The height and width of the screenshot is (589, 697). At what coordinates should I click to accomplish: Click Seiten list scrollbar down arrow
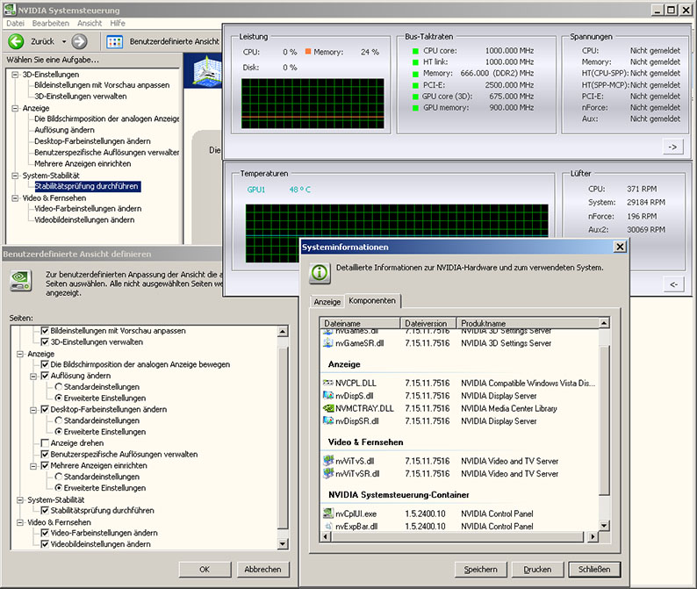(283, 544)
